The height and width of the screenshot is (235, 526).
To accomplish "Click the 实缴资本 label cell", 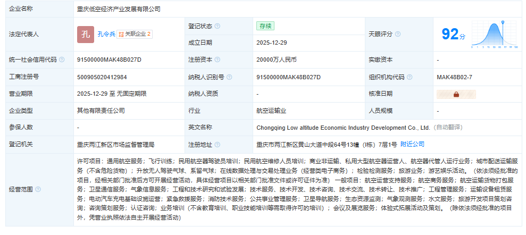I will pos(399,60).
